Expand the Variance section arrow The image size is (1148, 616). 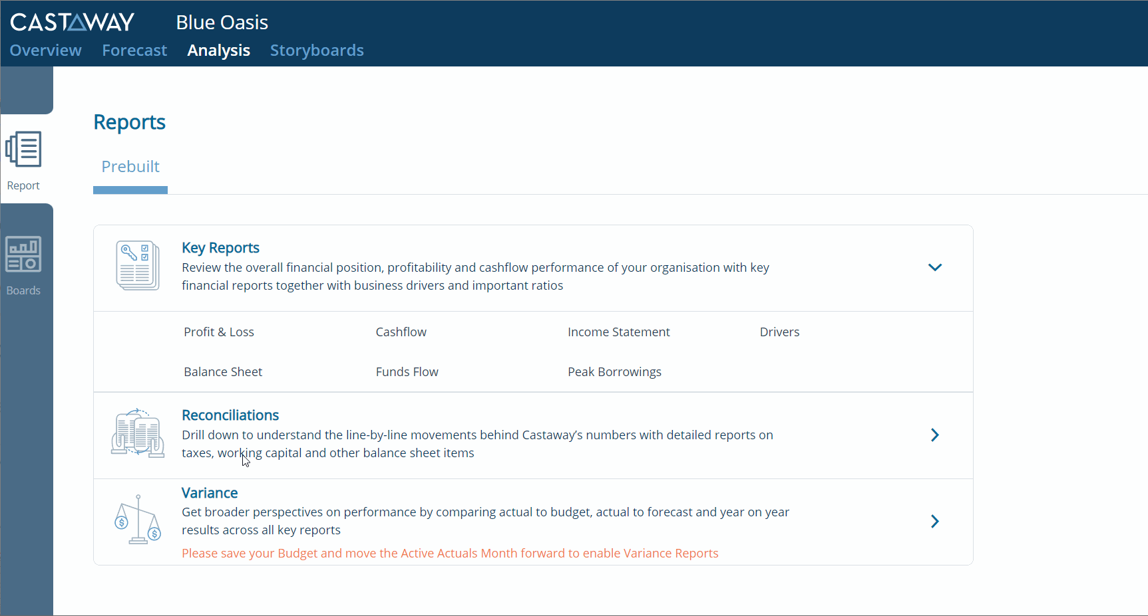(x=934, y=521)
